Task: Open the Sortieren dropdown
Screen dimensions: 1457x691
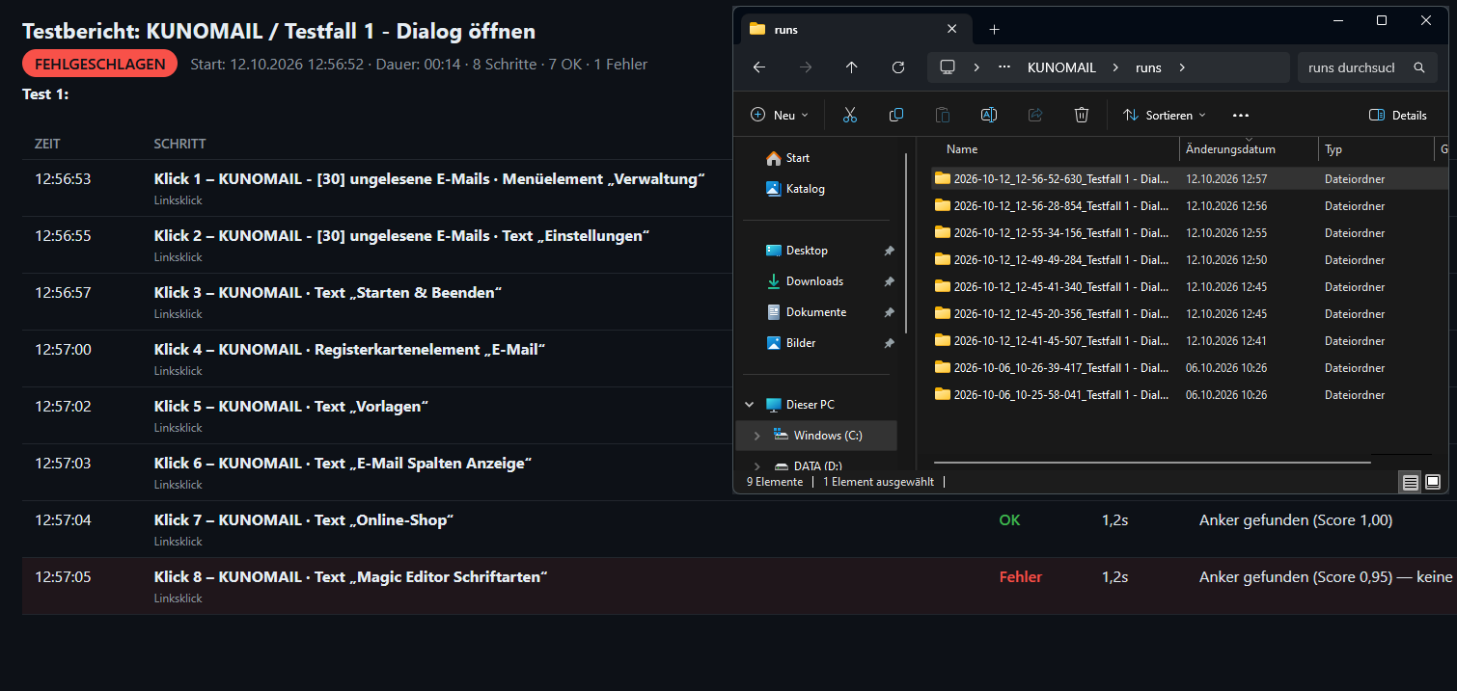Action: click(1165, 115)
